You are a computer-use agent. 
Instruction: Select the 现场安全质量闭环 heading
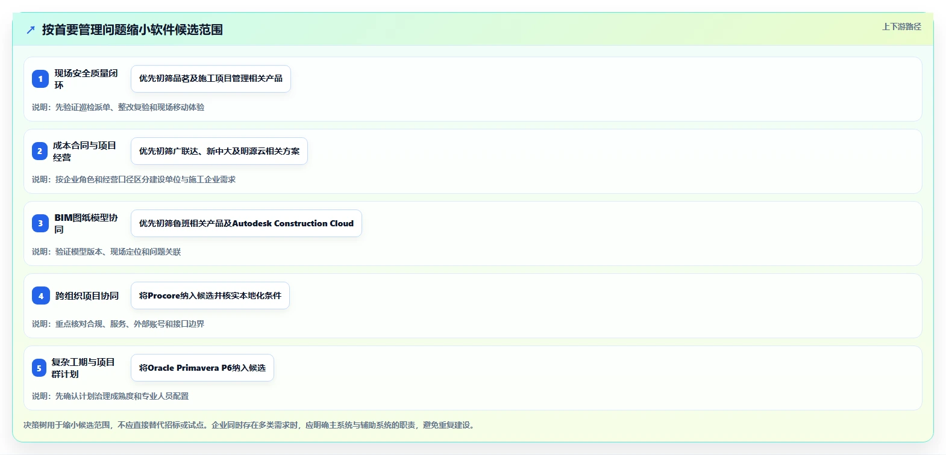[86, 79]
